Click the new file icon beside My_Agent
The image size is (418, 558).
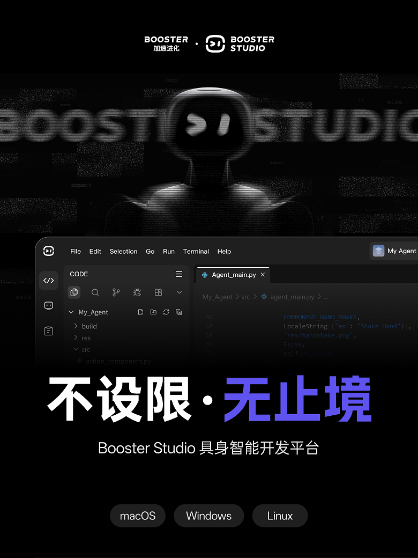point(140,312)
